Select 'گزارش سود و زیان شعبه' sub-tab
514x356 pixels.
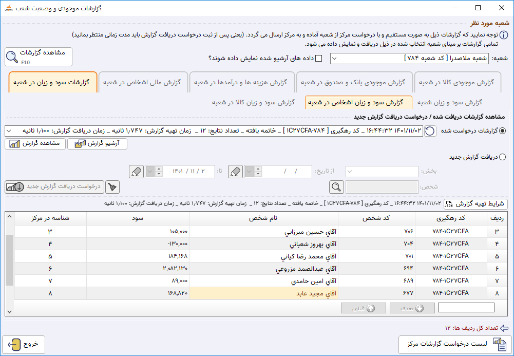[450, 103]
